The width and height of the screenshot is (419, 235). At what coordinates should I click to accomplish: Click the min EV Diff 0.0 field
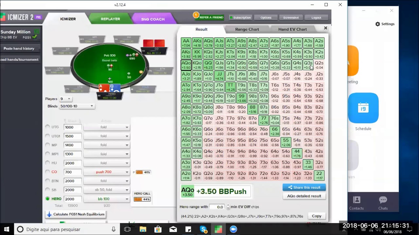pyautogui.click(x=218, y=207)
